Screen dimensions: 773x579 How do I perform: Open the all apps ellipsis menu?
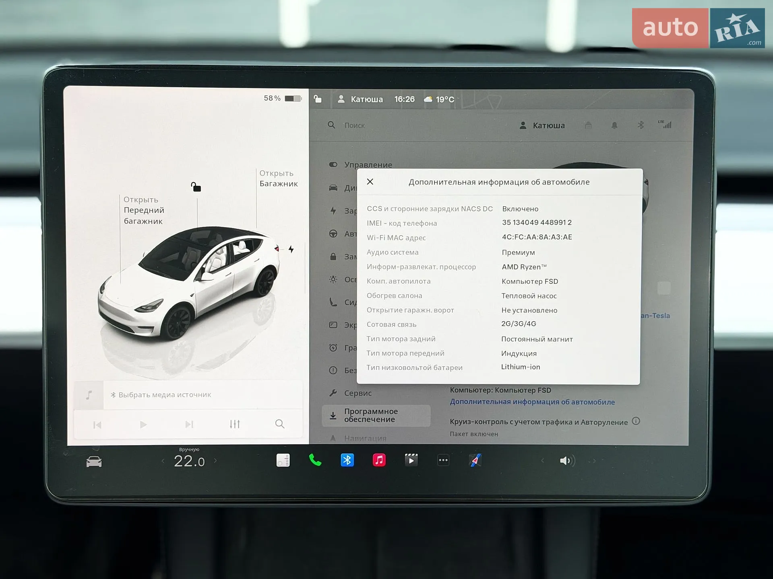coord(443,460)
